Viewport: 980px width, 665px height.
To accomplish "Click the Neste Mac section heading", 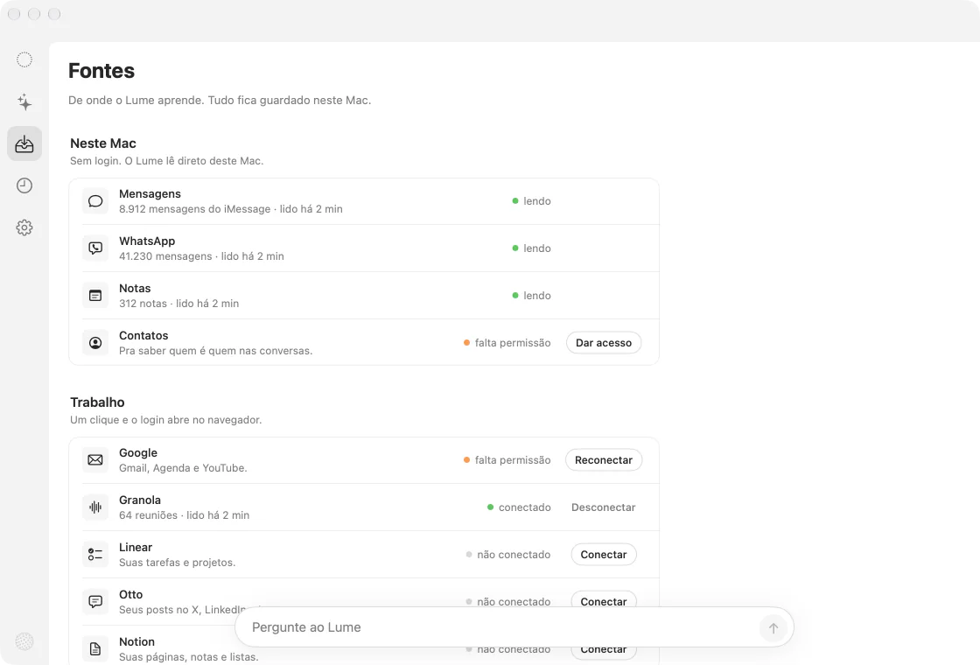I will pos(103,143).
